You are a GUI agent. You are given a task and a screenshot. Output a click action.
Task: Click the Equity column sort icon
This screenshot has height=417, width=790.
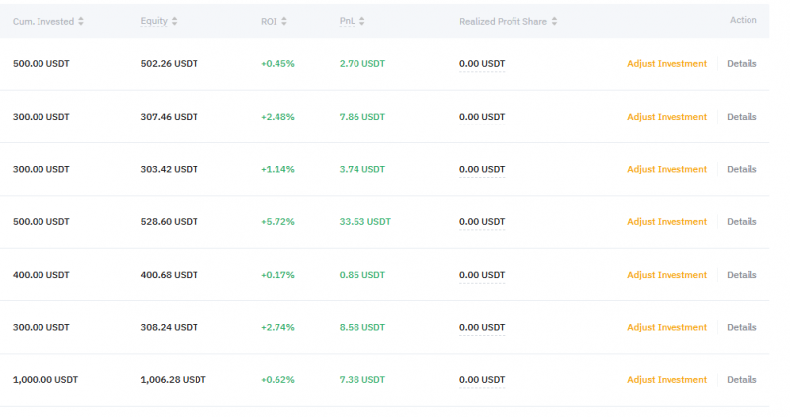pyautogui.click(x=175, y=21)
